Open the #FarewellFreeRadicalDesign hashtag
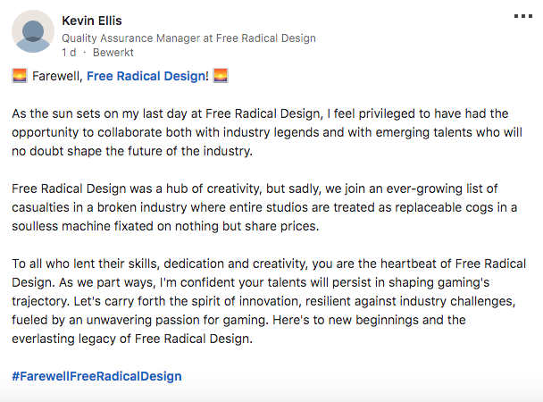 click(96, 376)
